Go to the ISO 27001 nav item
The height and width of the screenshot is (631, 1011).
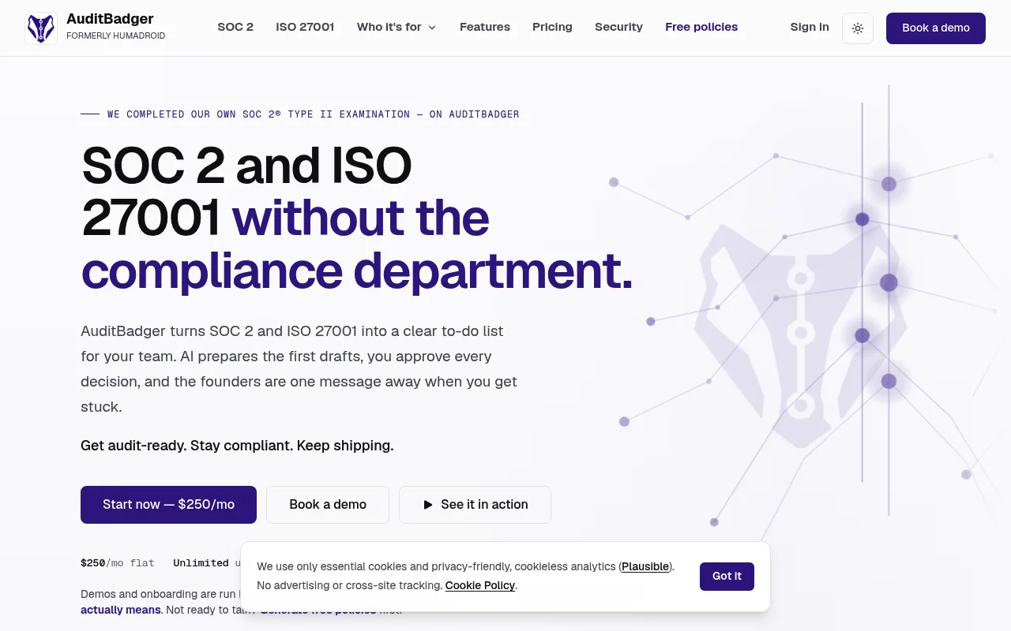coord(305,27)
